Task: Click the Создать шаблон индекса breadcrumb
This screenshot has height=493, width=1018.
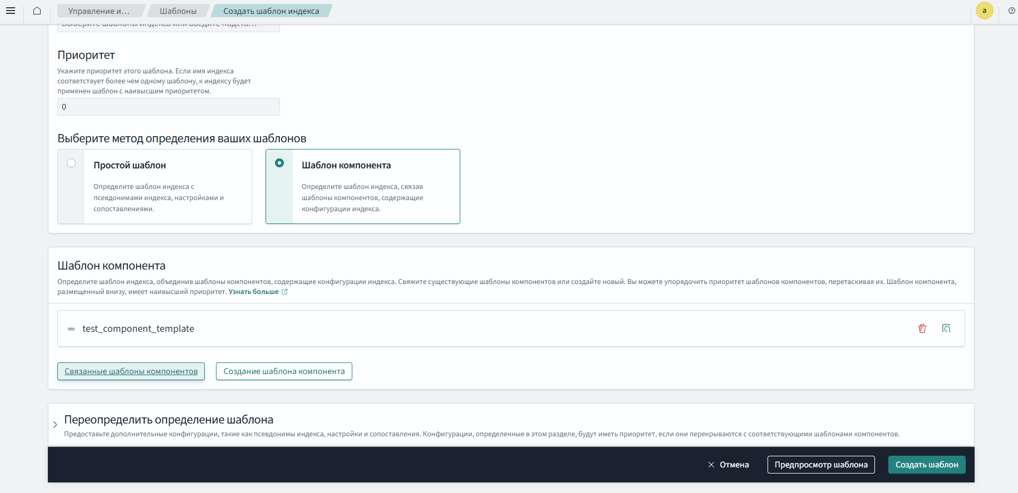Action: coord(271,11)
